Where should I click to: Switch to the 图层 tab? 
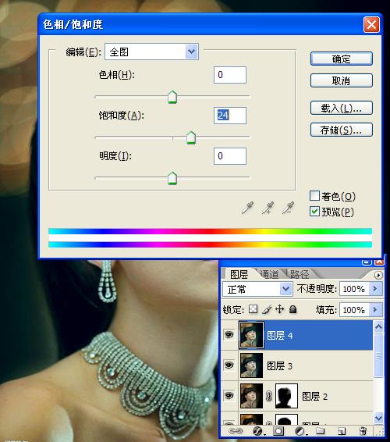[239, 274]
